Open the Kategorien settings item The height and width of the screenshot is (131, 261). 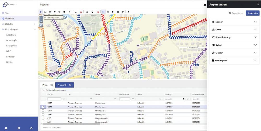point(11,46)
